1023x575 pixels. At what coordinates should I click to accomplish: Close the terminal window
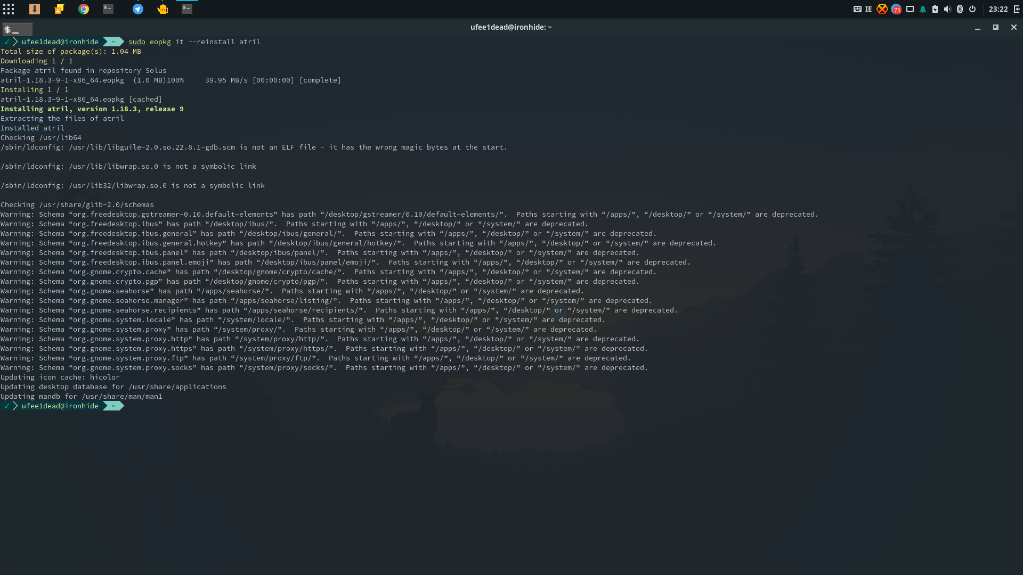coord(1014,27)
